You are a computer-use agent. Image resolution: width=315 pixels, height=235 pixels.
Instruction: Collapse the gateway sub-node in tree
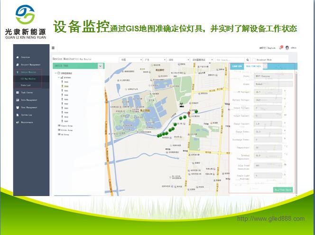point(59,77)
